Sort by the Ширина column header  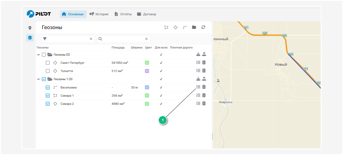click(x=137, y=47)
